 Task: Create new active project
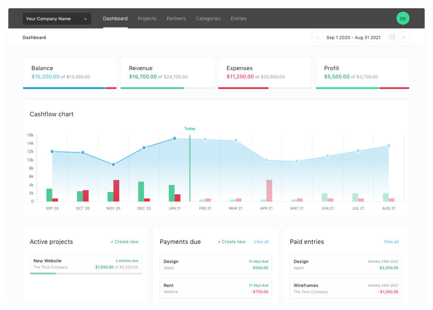point(124,242)
